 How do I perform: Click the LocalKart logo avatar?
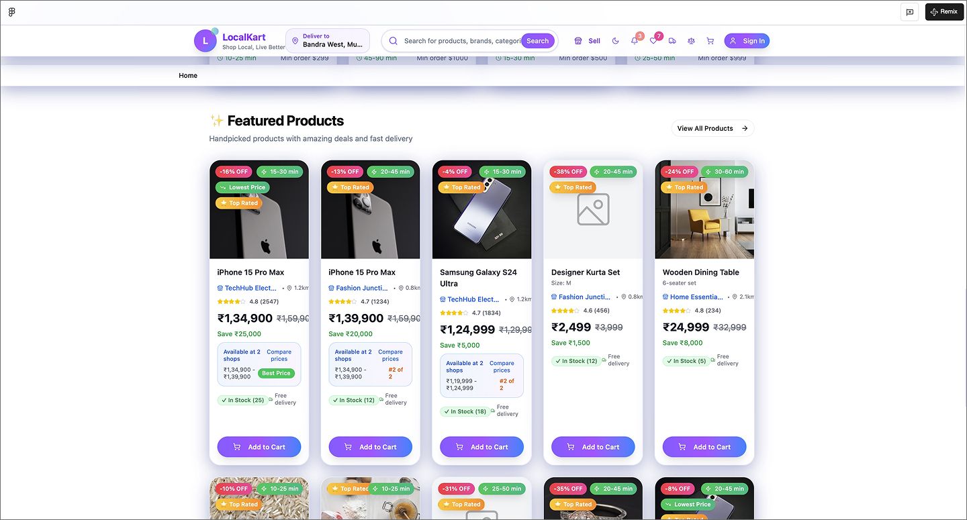205,41
